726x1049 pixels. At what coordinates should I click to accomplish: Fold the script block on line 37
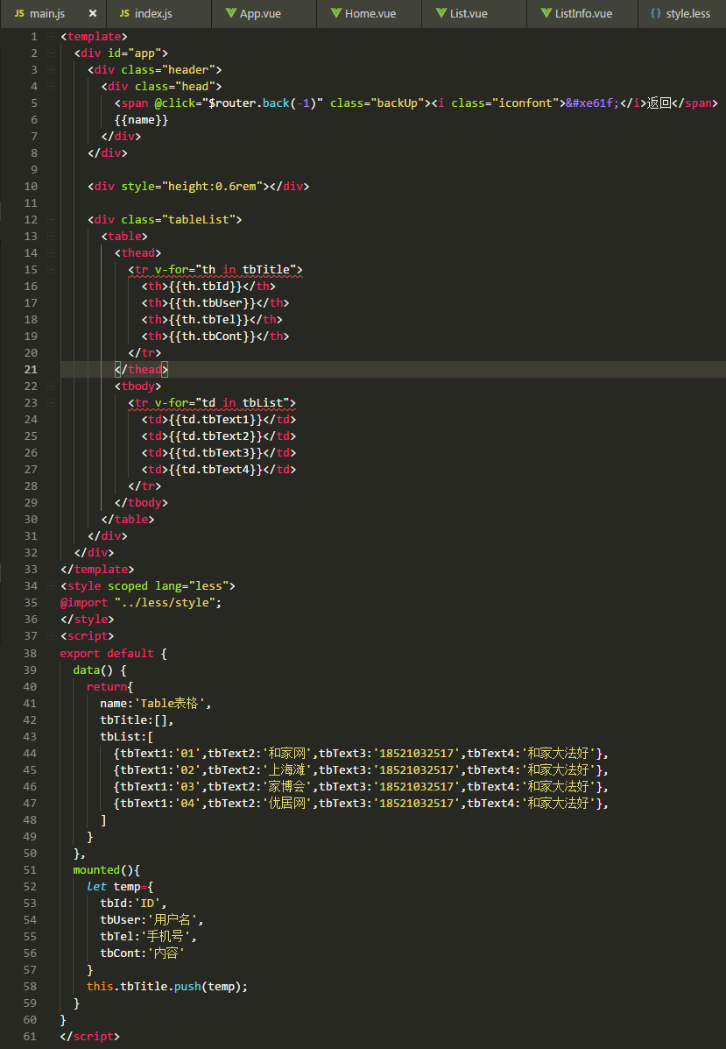coord(51,636)
